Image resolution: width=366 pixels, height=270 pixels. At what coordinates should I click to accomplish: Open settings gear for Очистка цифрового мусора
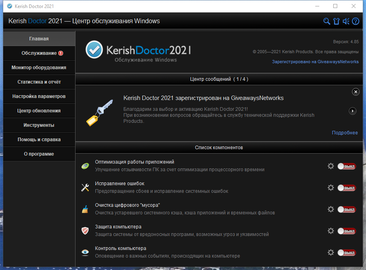pyautogui.click(x=330, y=209)
